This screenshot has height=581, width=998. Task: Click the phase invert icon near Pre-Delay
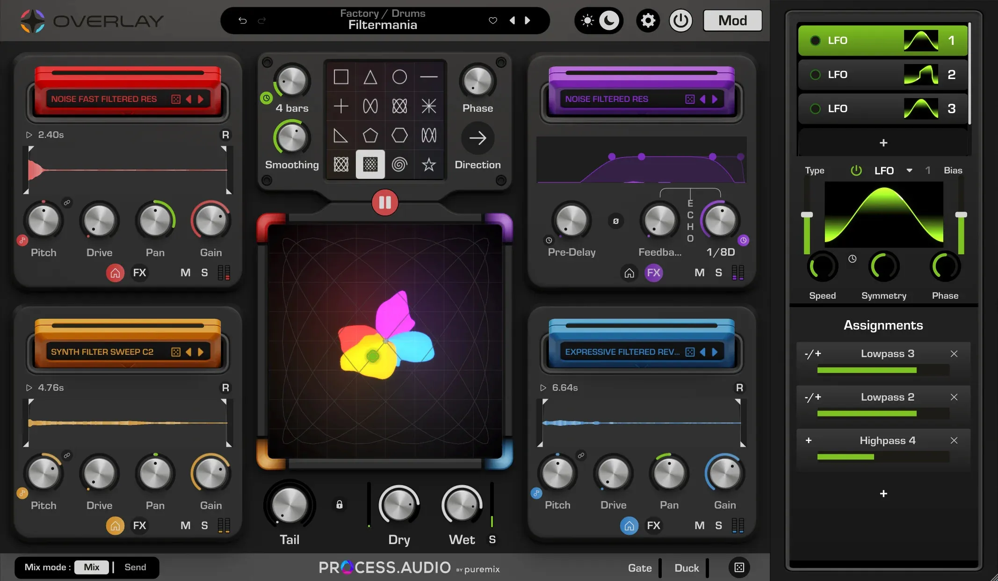pos(616,221)
